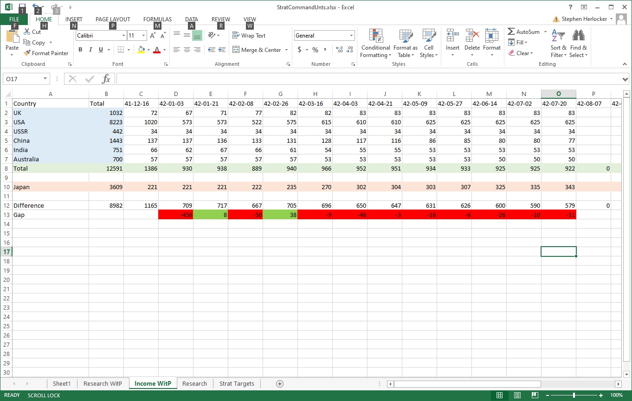Open the Stephen Herlocker account menu
The height and width of the screenshot is (401, 632).
coord(587,19)
